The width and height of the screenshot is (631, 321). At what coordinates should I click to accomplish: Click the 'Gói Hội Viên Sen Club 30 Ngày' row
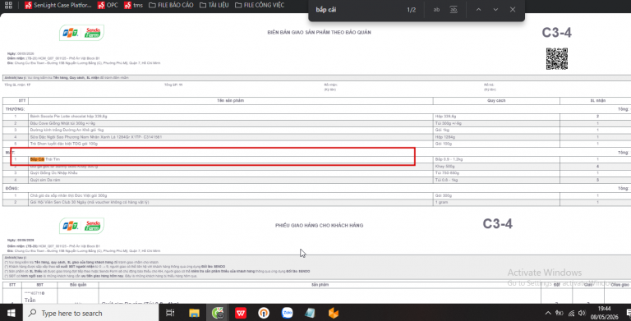[x=317, y=202]
